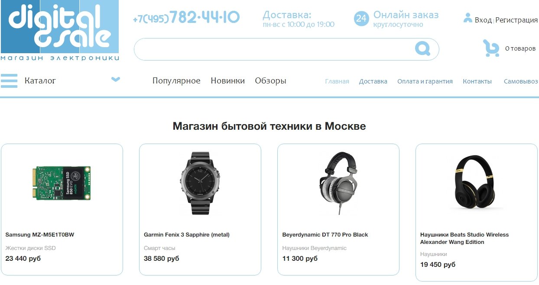Open the hamburger catalog menu icon
The image size is (539, 285).
click(x=9, y=81)
